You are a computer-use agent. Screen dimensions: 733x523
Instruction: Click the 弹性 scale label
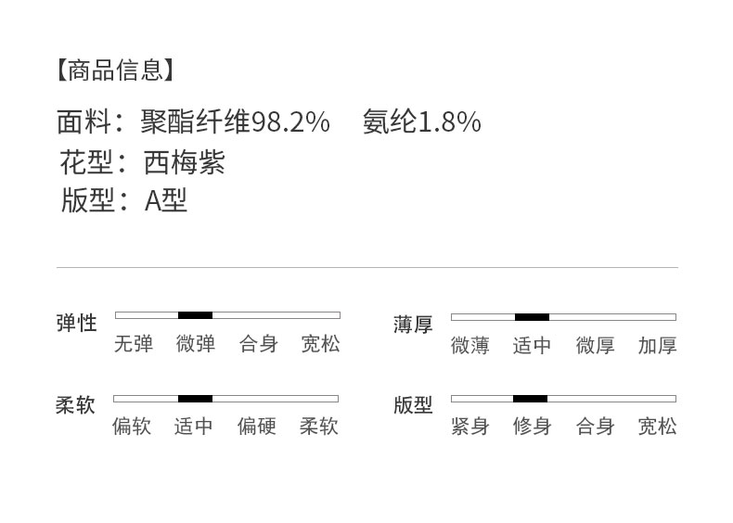76,324
